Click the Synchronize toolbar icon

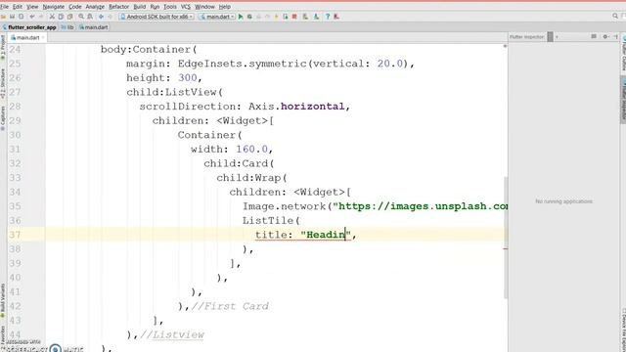[22, 17]
